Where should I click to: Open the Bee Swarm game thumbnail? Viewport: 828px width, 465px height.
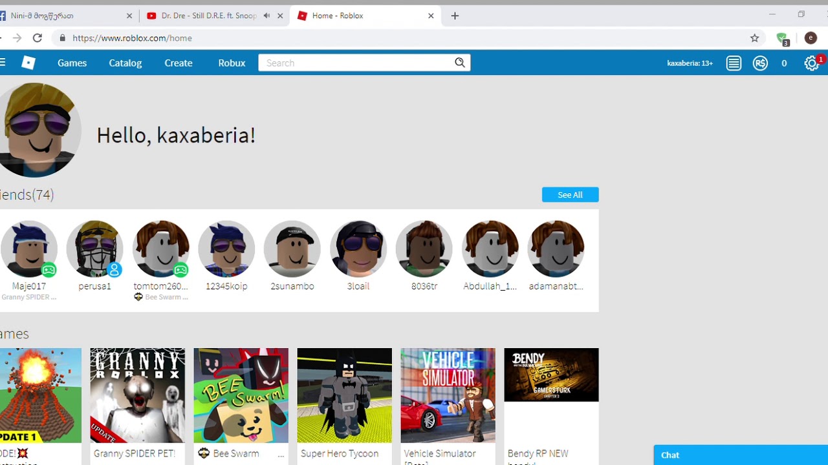coord(241,395)
